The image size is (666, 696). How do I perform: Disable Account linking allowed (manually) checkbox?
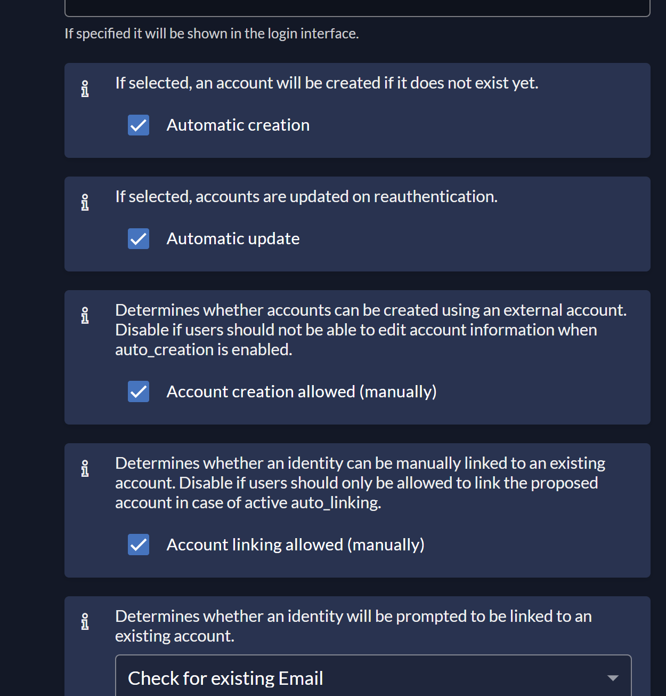139,545
